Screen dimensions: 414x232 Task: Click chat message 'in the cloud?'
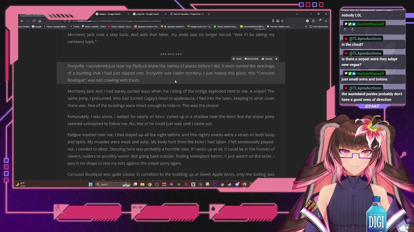(x=352, y=44)
